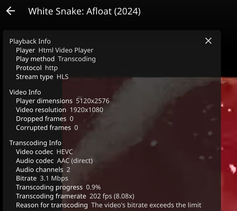This screenshot has width=237, height=211.
Task: Click the Transcoding progress 0.9% value
Action: 93,187
